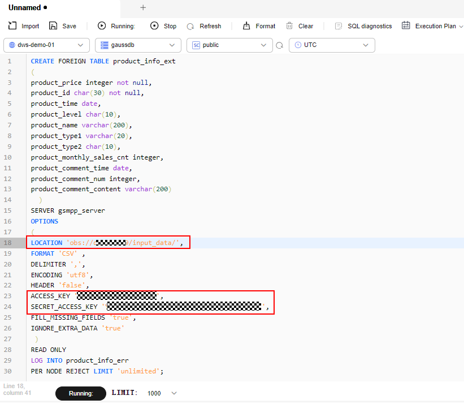Expand the LIMIT 1000 dropdown

click(174, 393)
